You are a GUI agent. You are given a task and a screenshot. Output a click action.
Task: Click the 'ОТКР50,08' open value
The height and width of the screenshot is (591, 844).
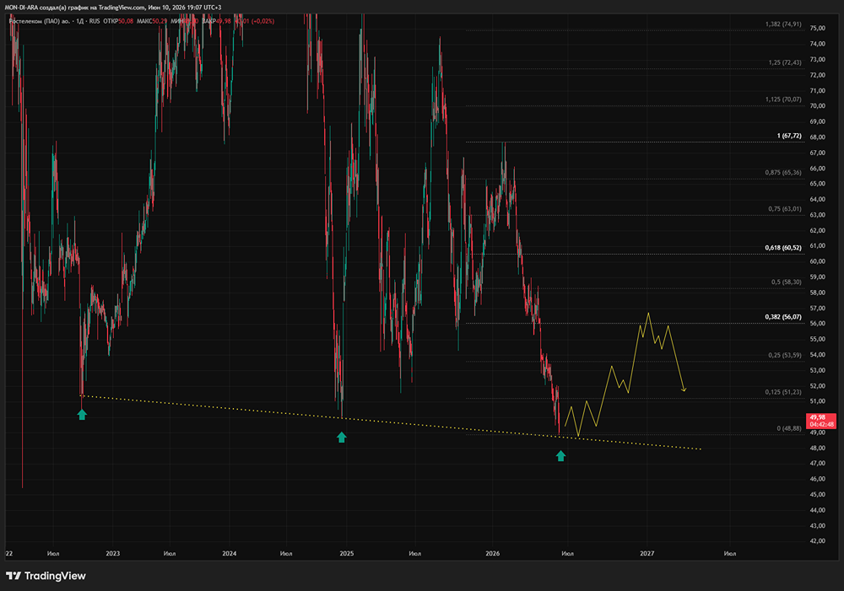pyautogui.click(x=118, y=21)
